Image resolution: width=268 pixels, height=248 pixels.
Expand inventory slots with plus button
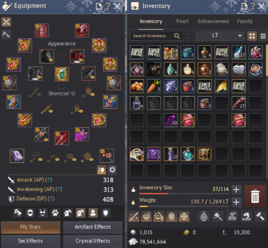[x=237, y=190]
